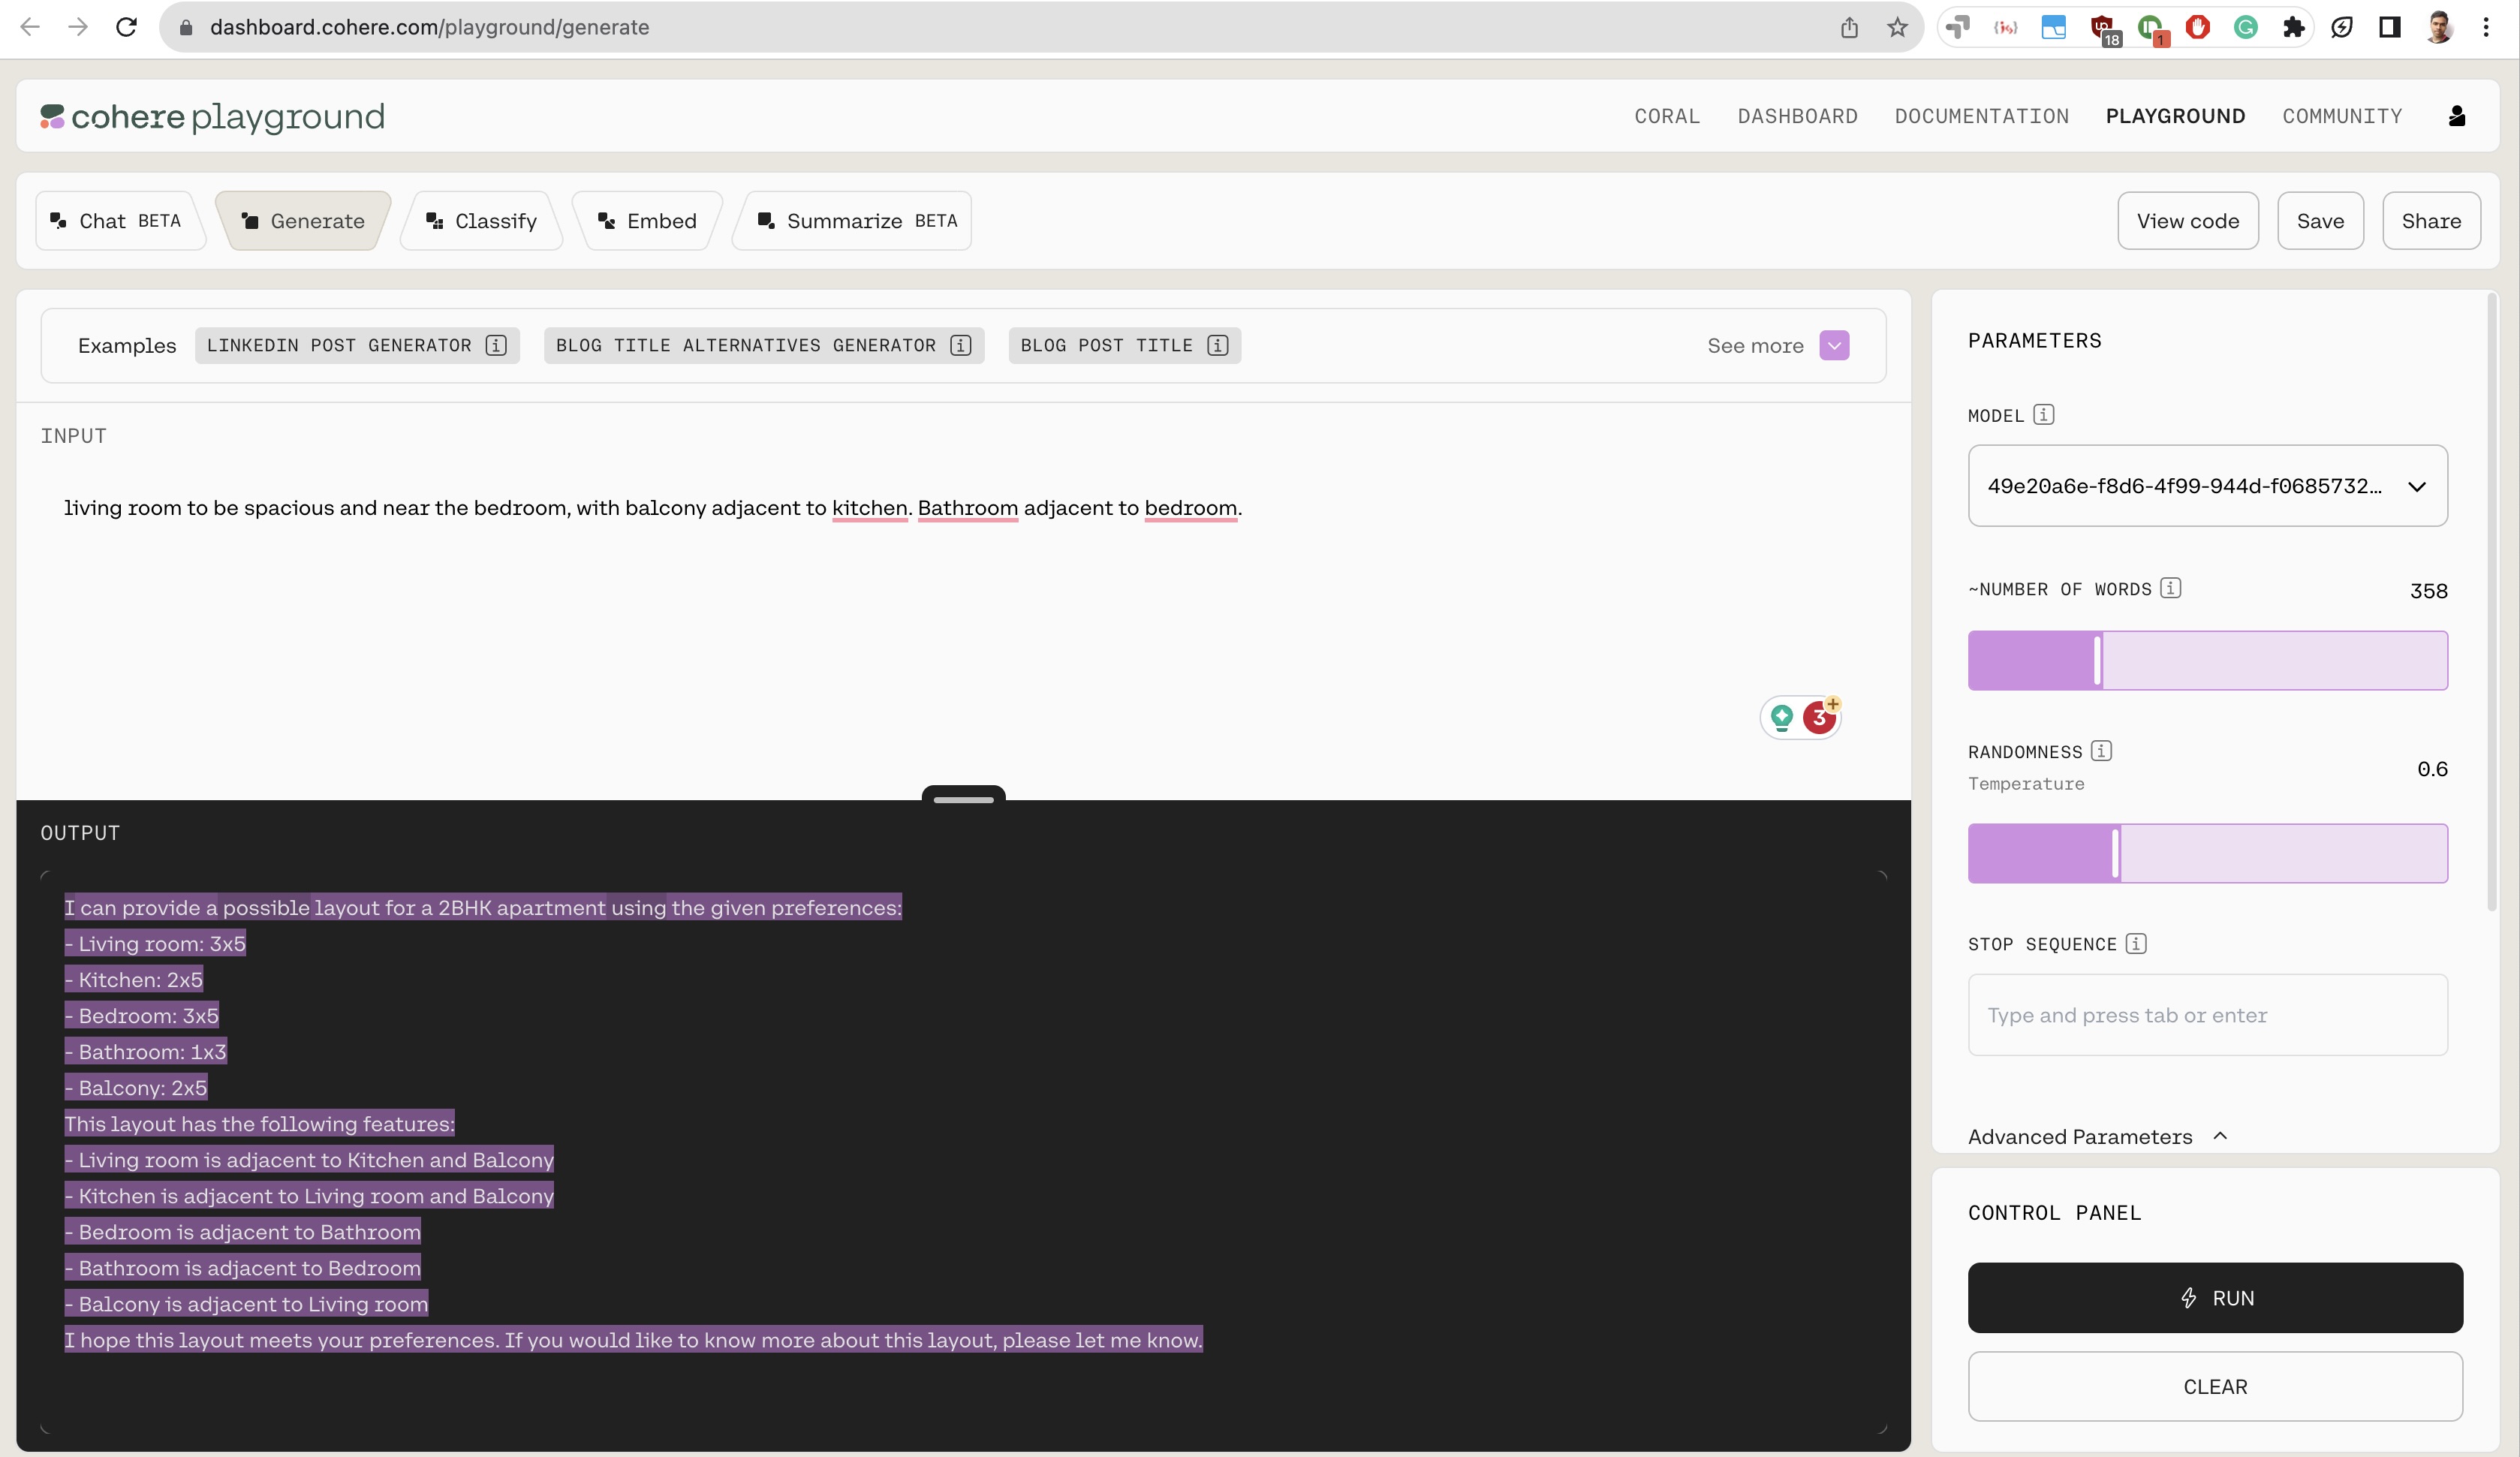
Task: Click the Stop Sequence input field
Action: click(2207, 1015)
